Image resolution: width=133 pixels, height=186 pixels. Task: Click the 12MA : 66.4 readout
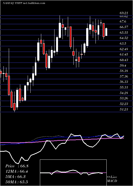[17, 171]
